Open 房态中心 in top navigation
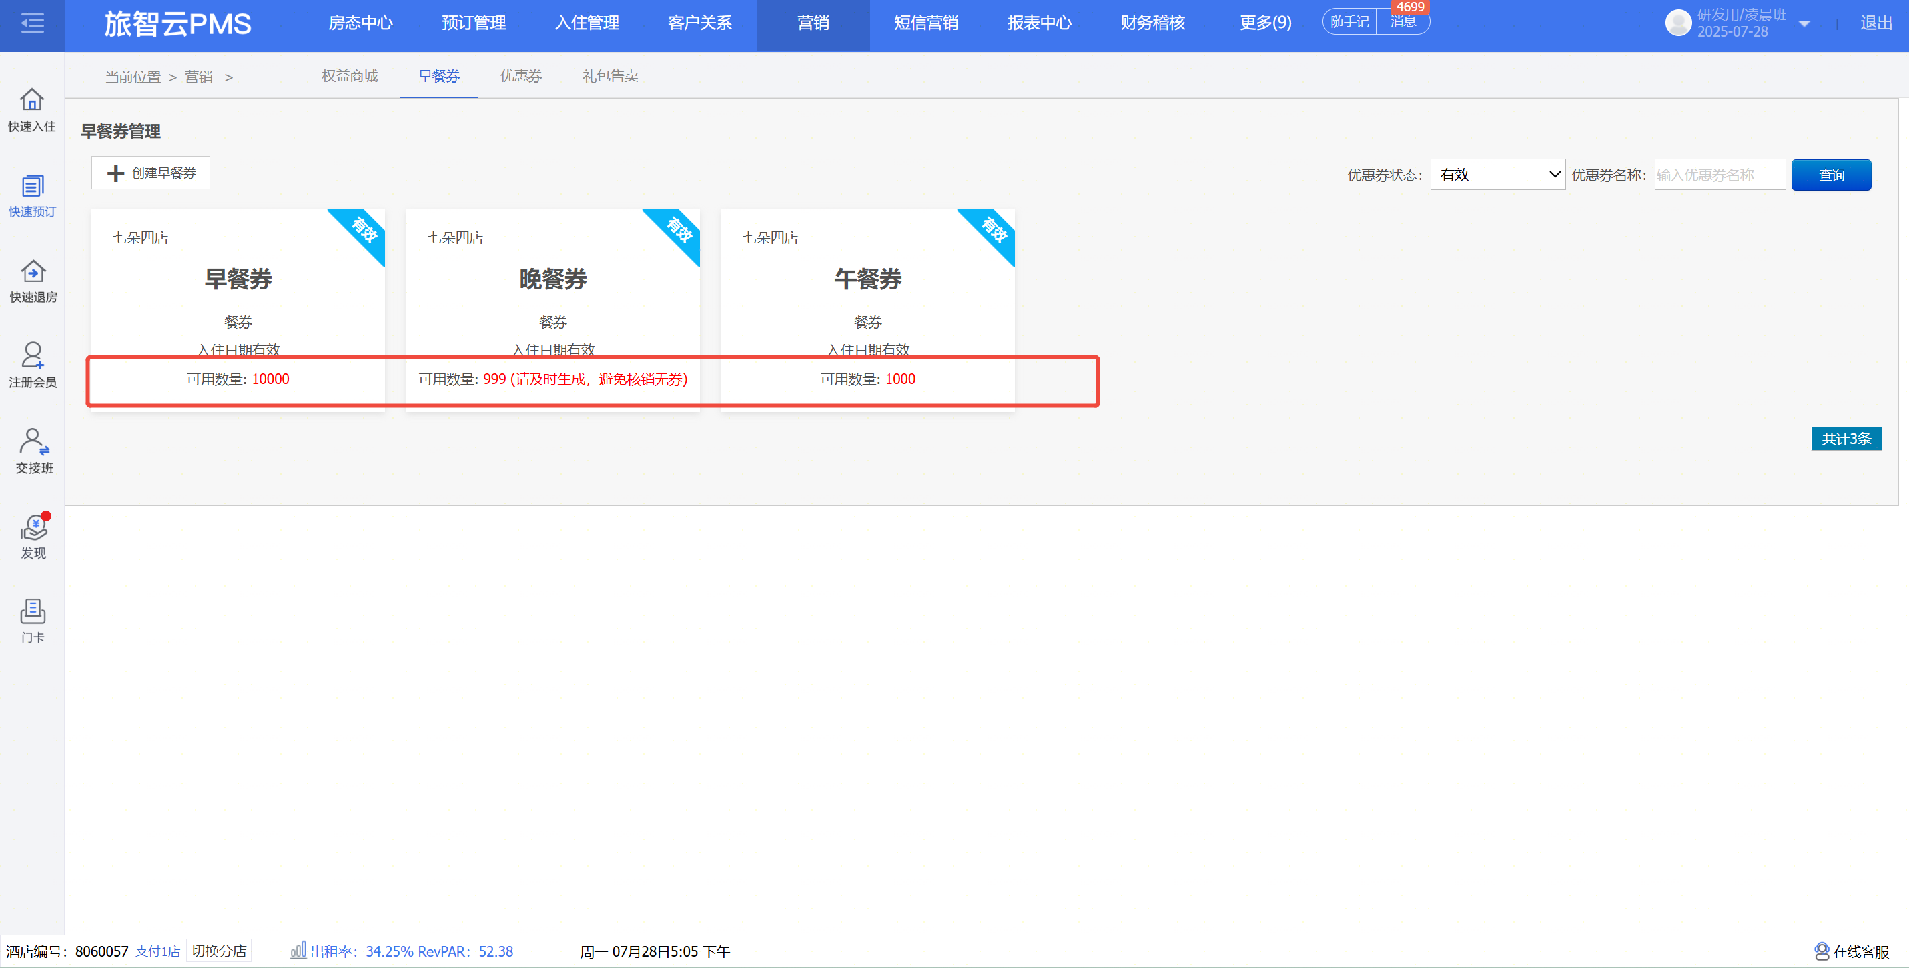This screenshot has height=968, width=1909. (x=360, y=23)
